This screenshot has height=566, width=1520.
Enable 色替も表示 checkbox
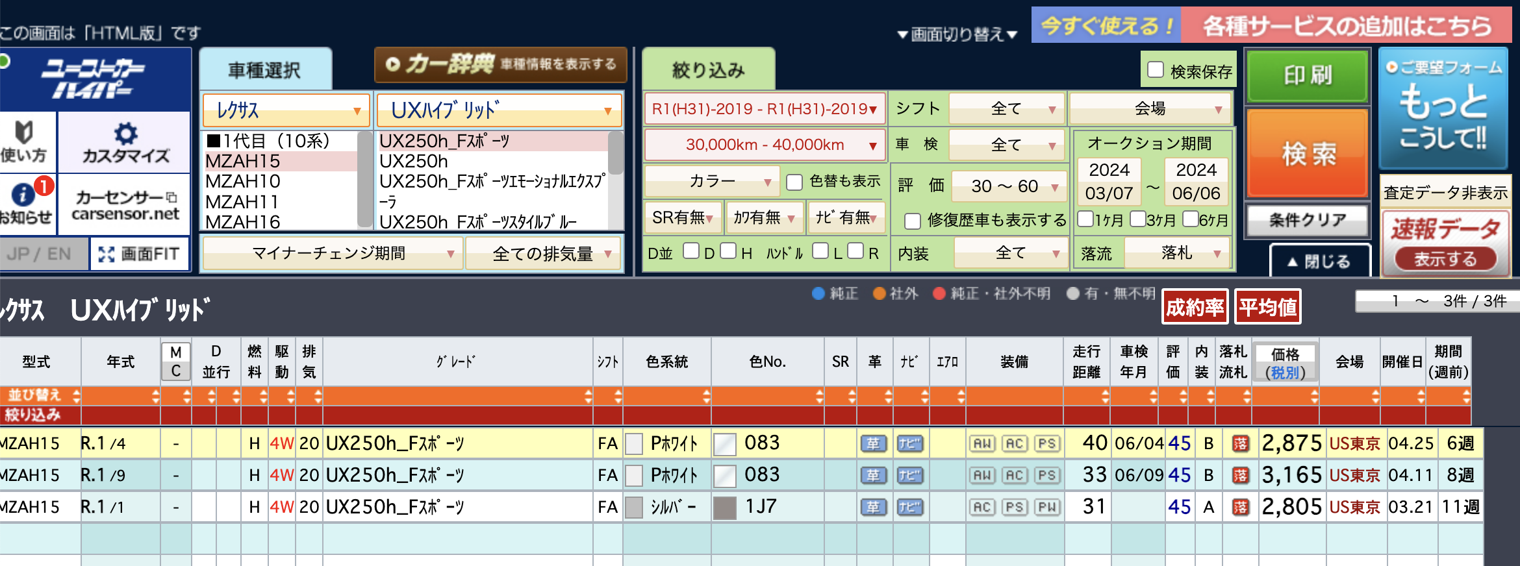click(794, 182)
